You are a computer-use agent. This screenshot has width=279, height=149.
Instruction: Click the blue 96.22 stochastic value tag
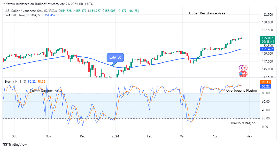266,86
